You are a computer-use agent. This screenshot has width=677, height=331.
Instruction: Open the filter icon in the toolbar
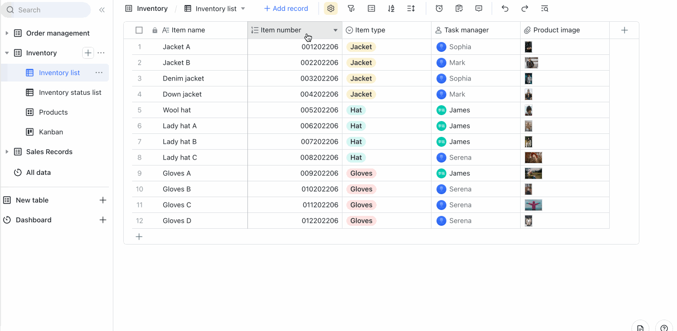tap(351, 8)
